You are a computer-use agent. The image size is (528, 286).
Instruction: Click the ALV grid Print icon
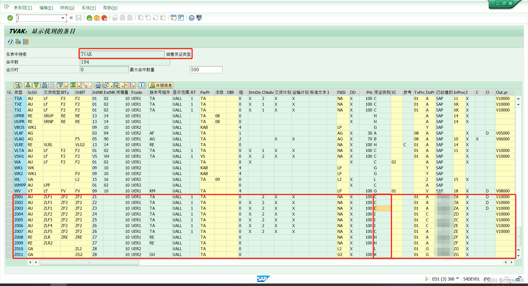[x=98, y=85]
